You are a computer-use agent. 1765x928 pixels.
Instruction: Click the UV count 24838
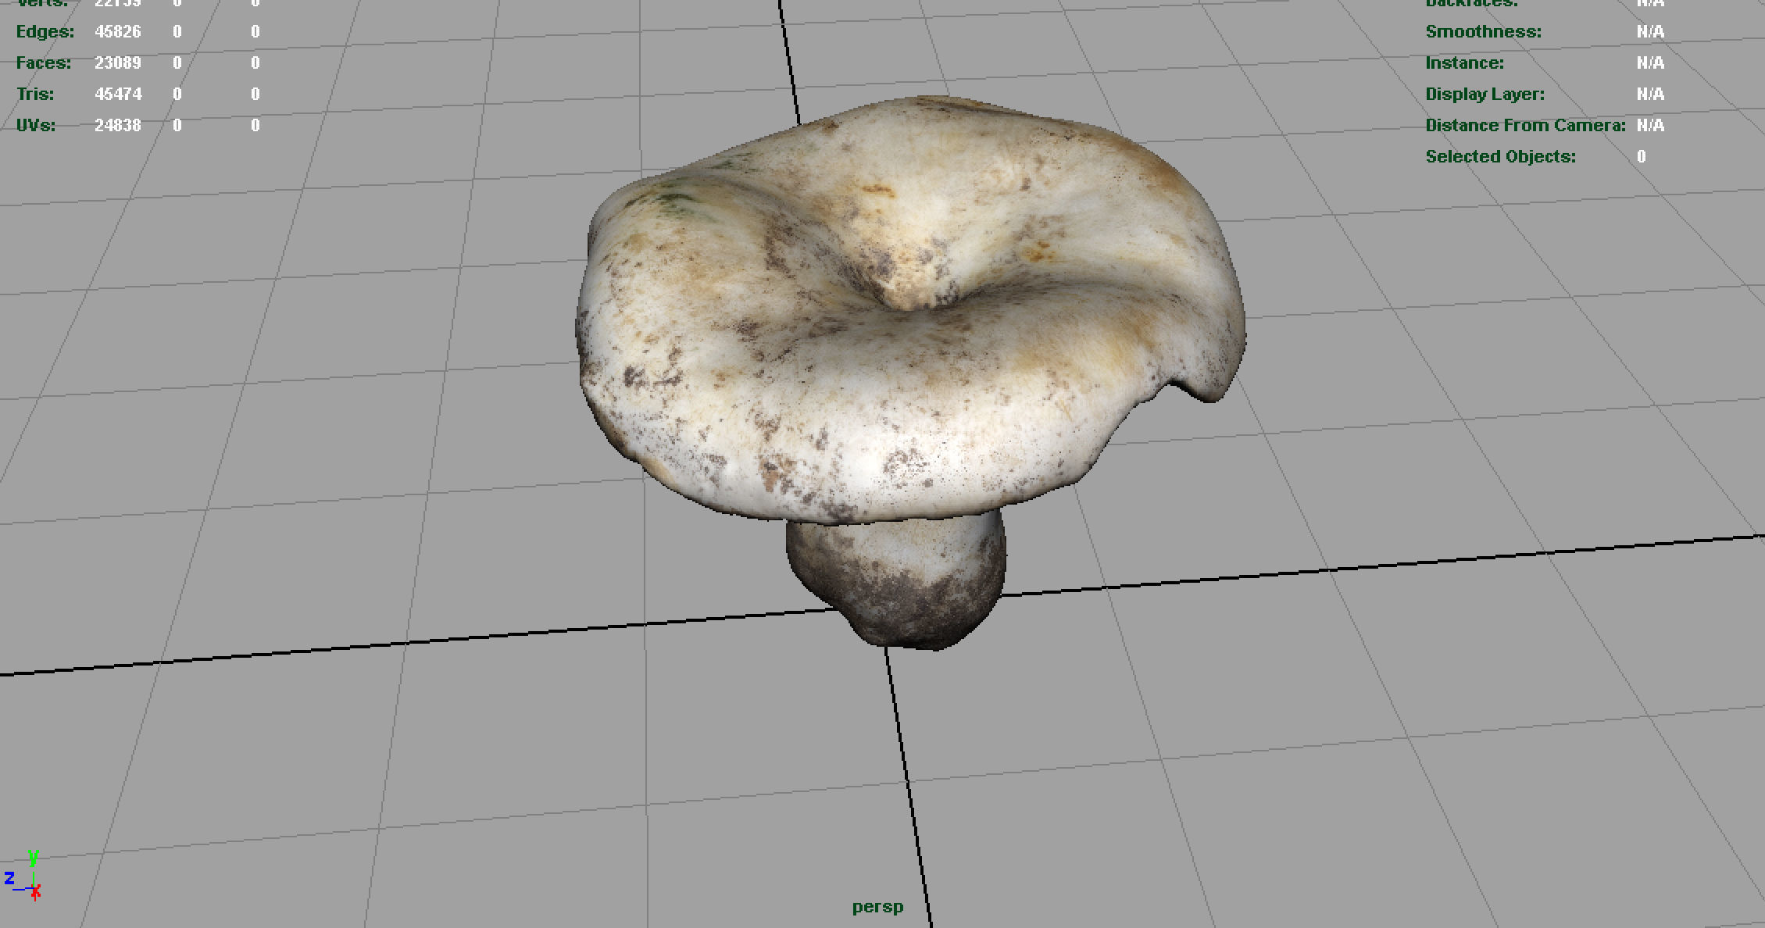(118, 126)
